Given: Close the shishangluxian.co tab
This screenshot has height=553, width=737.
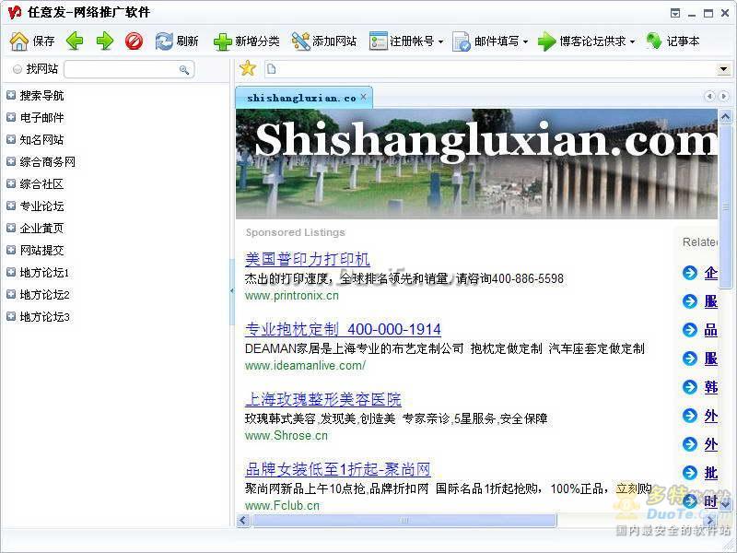Looking at the screenshot, I should coord(363,97).
